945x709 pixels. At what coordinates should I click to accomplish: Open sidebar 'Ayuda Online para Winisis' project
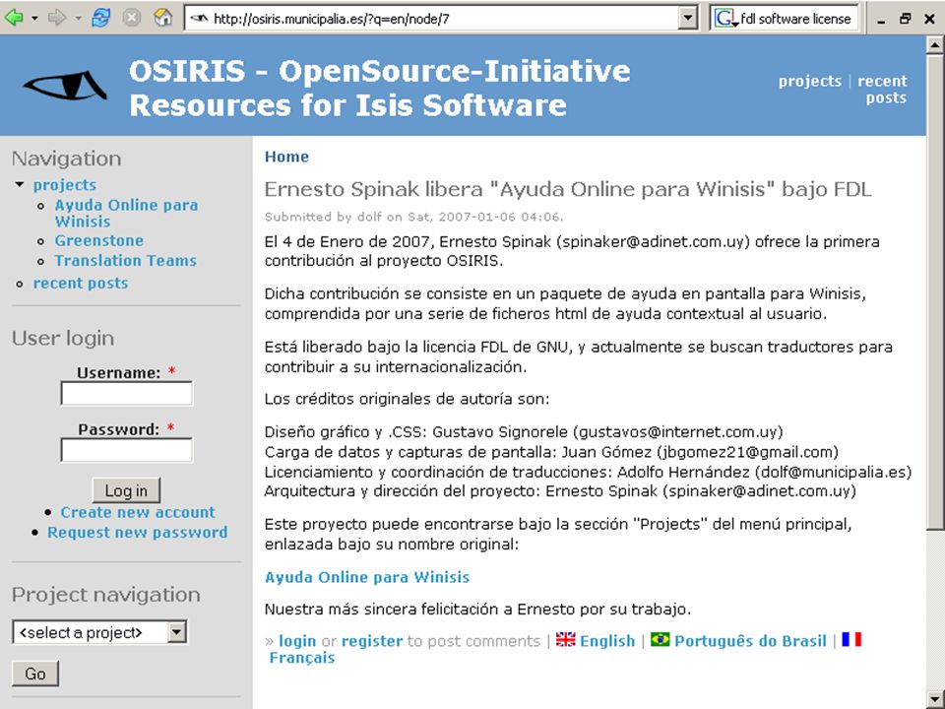click(127, 213)
